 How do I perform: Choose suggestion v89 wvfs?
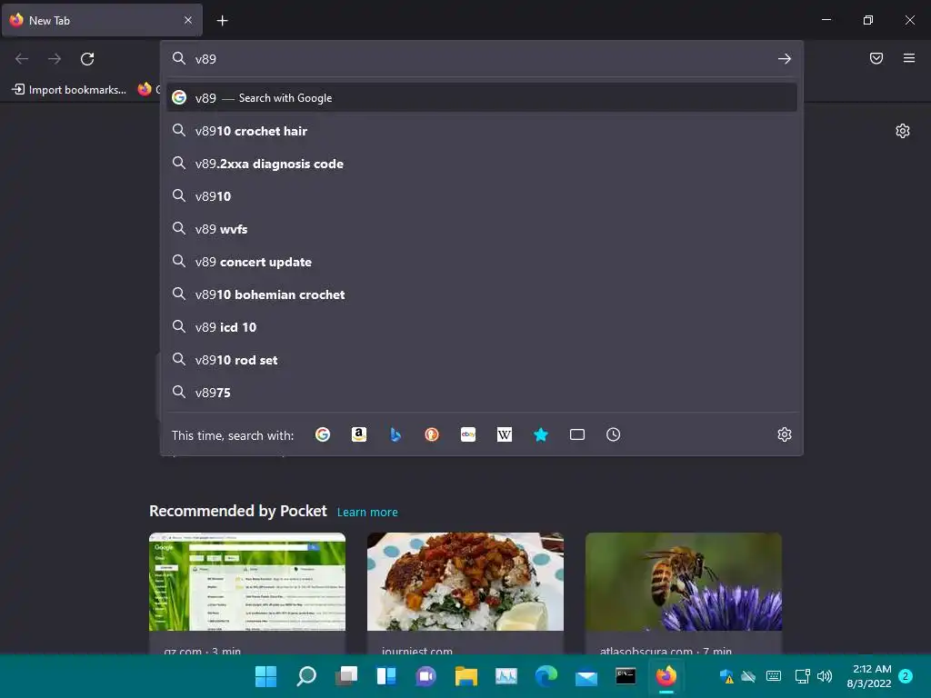tap(482, 228)
